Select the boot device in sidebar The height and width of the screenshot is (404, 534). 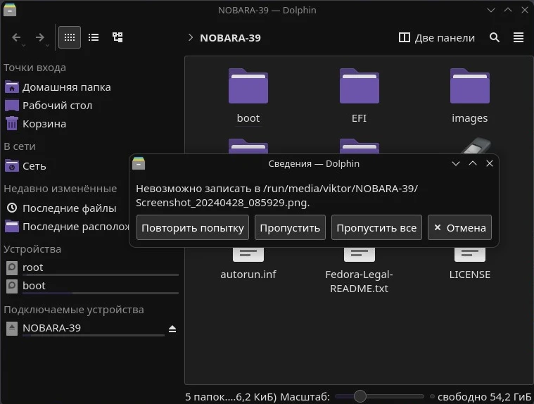[x=92, y=286]
